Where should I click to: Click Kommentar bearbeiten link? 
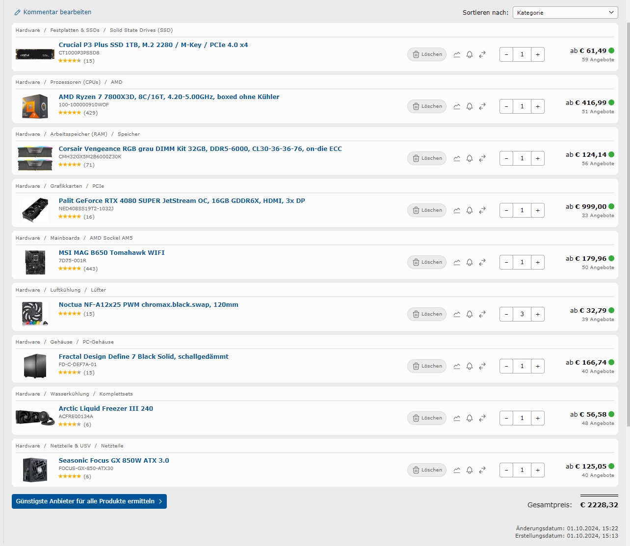tap(53, 12)
